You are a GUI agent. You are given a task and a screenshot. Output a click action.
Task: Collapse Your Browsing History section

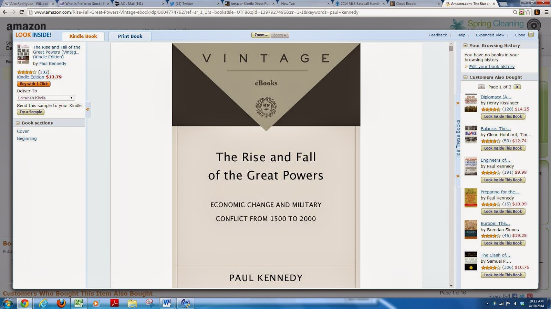tap(465, 45)
